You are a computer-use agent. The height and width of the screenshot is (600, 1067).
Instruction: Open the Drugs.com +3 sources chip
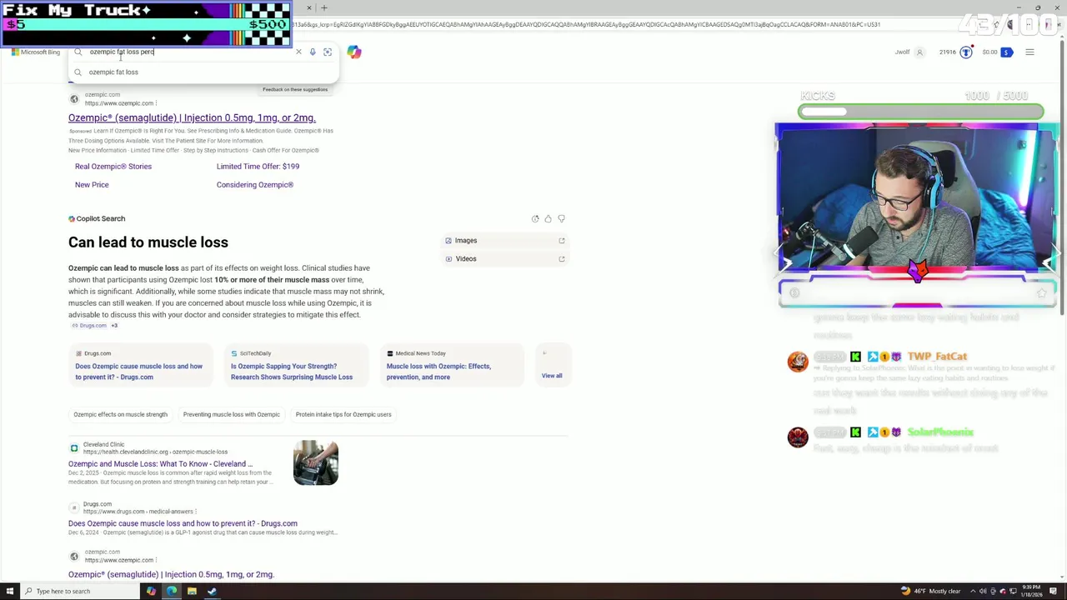(x=94, y=326)
